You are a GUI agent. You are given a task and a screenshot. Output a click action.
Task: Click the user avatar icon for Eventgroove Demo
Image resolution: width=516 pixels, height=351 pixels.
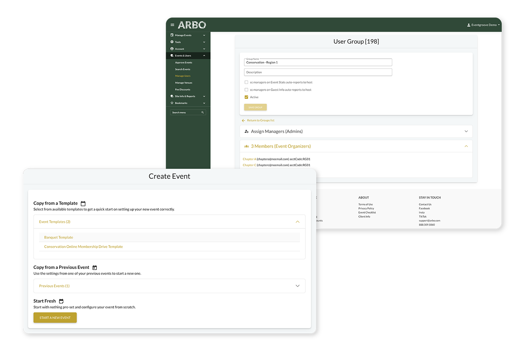(469, 25)
